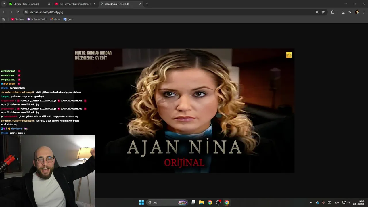Open the Chrome downloads icon
The image size is (368, 207).
[x=343, y=12]
